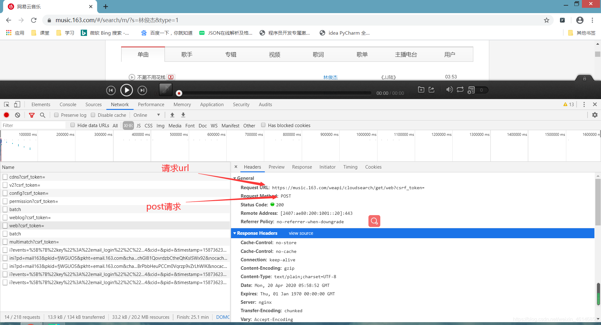Open the DevTools customize three-dot menu

584,105
